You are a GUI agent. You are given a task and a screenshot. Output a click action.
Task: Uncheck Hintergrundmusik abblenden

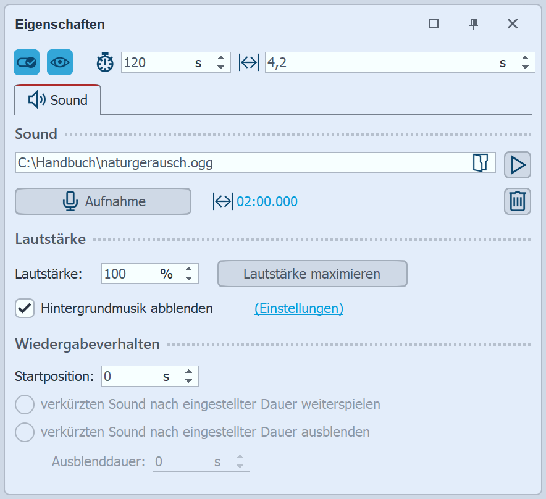coord(23,308)
